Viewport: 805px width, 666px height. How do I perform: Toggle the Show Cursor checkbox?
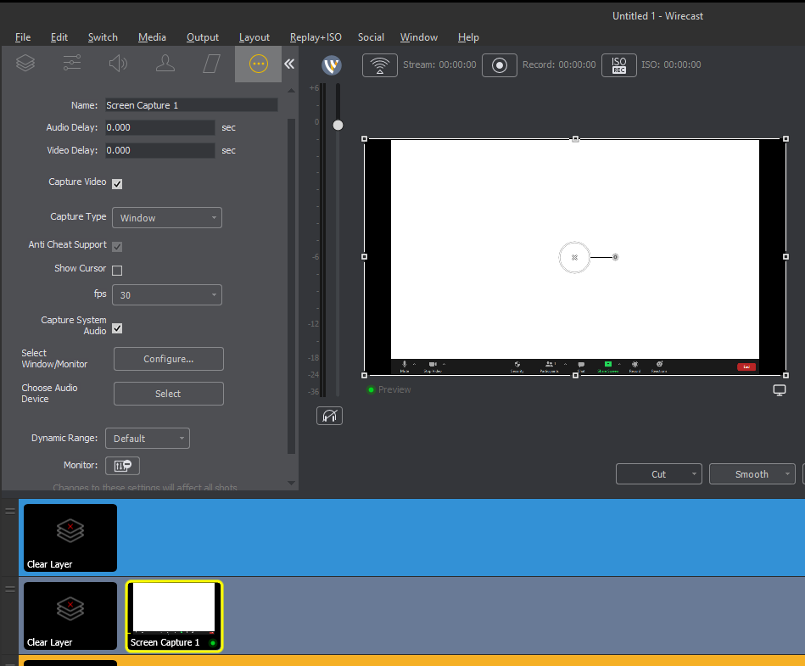click(117, 270)
